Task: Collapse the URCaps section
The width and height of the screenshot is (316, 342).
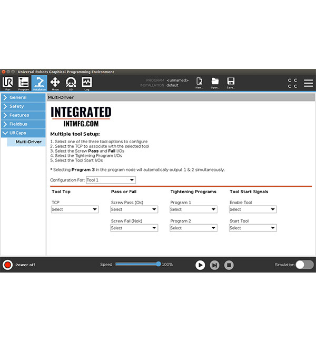Action: (23, 133)
